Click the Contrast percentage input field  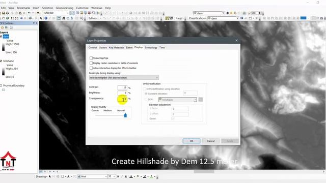122,87
